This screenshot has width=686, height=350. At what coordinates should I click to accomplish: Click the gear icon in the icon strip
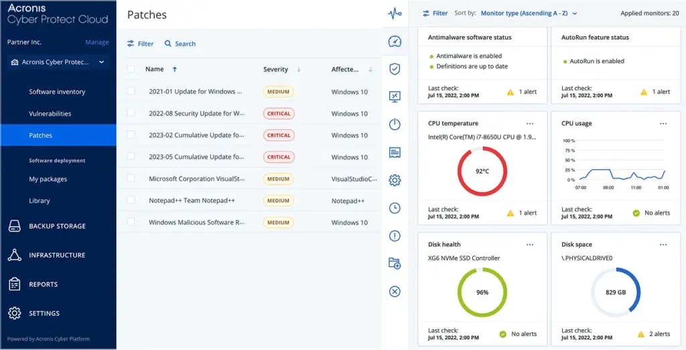[395, 180]
